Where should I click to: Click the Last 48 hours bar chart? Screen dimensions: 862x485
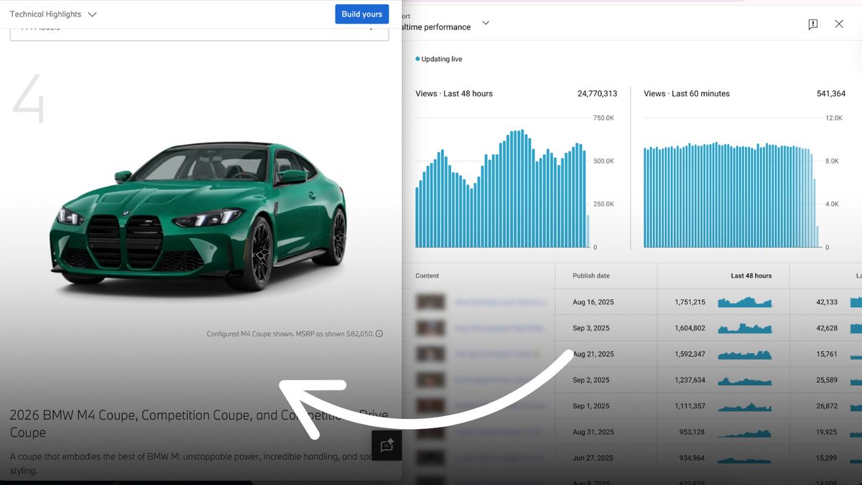[502, 189]
